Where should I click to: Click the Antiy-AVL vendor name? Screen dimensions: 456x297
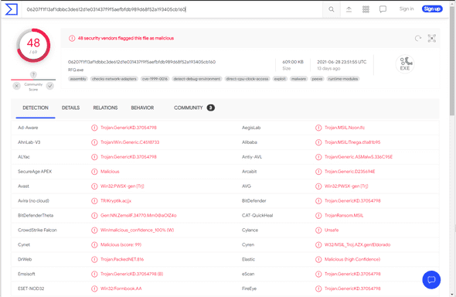coord(252,157)
